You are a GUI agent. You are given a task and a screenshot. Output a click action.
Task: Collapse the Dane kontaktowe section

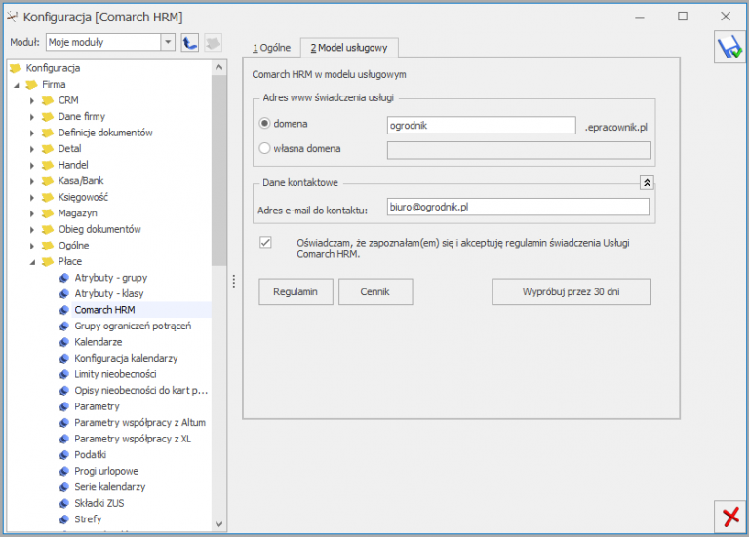tap(646, 182)
